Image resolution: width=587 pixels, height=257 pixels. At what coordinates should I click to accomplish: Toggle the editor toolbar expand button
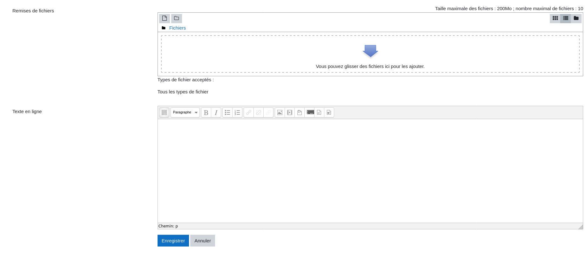coord(164,112)
